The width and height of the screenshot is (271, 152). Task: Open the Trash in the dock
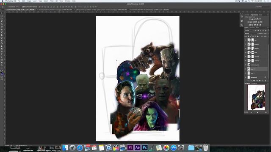pos(205,147)
